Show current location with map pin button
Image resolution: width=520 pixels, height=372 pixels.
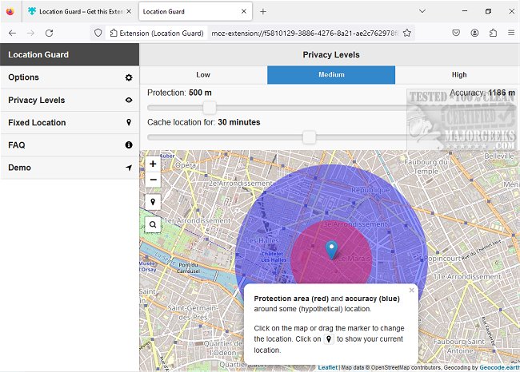[x=153, y=203]
